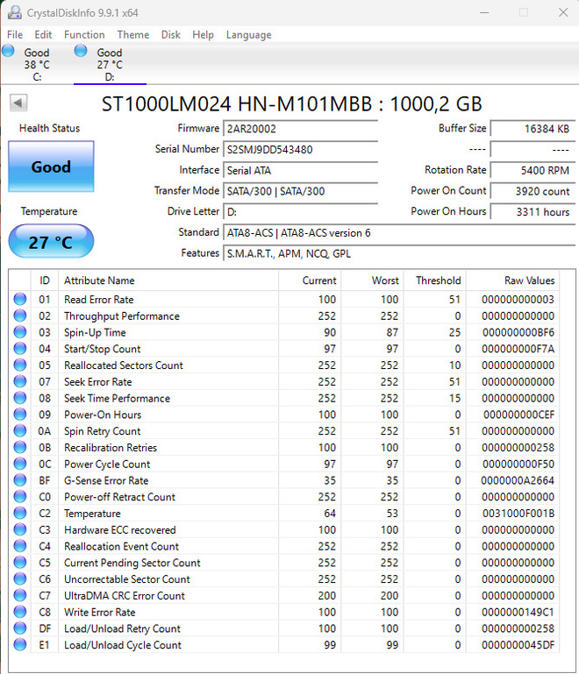Image resolution: width=579 pixels, height=674 pixels.
Task: Click CrystalDiskInfo app icon in title bar
Action: tap(15, 12)
